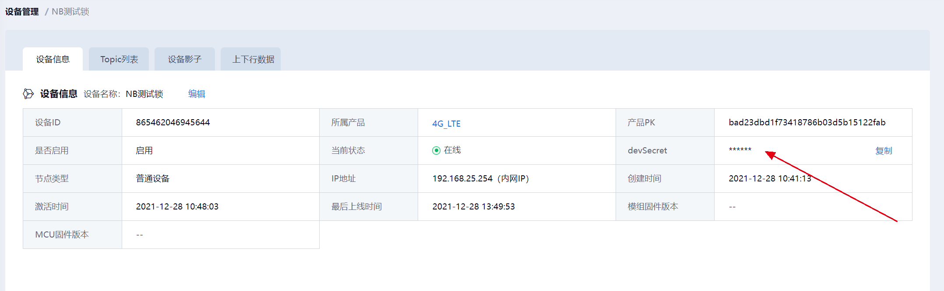
Task: Click the last online time 13:49:53
Action: (473, 207)
